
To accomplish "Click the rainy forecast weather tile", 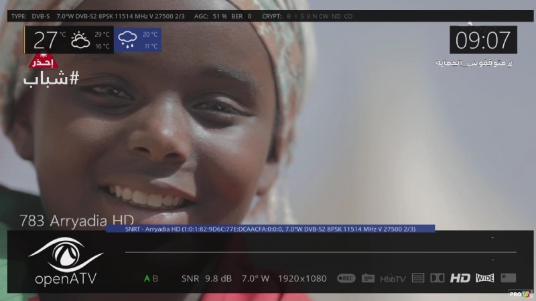I will (x=139, y=40).
